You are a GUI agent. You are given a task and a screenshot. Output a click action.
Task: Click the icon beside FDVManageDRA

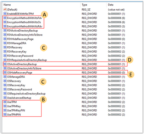click(x=5, y=43)
